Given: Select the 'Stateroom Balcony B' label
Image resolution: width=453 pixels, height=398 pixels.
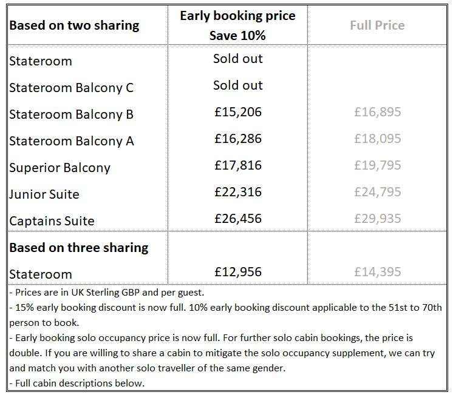Looking at the screenshot, I should pos(71,114).
